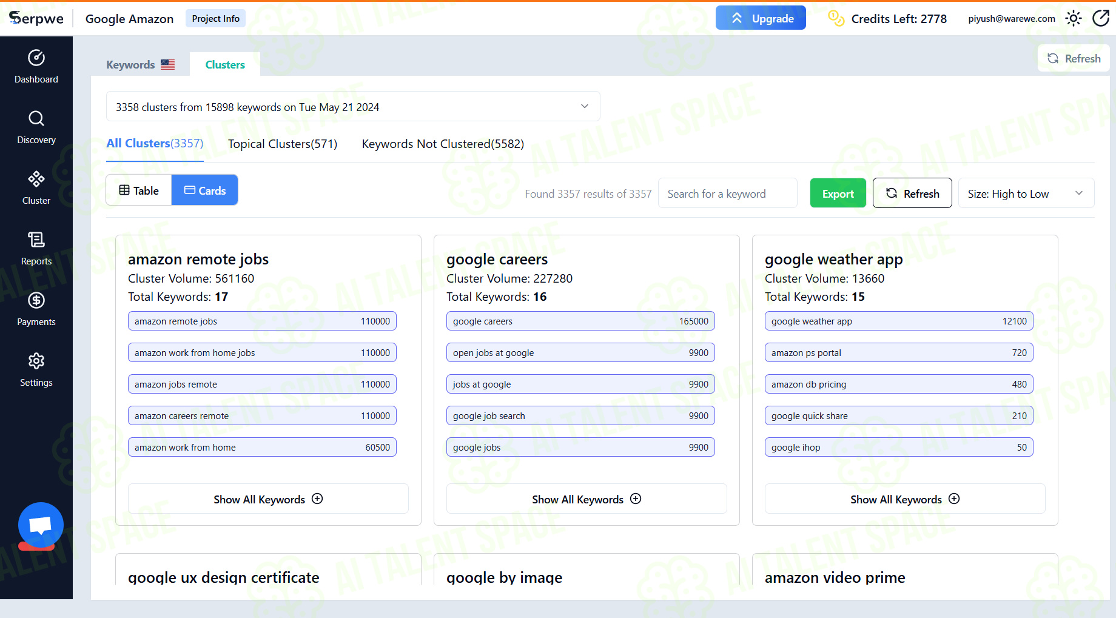Switch to Table view
The height and width of the screenshot is (618, 1116).
coord(139,190)
